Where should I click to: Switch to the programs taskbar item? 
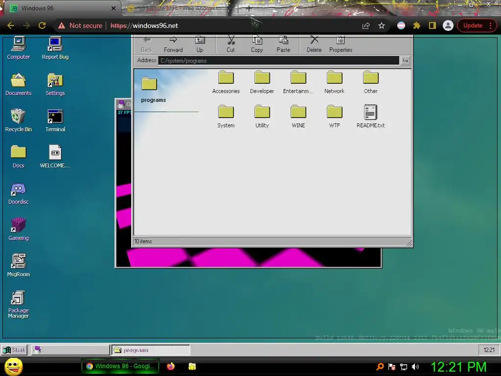click(150, 350)
